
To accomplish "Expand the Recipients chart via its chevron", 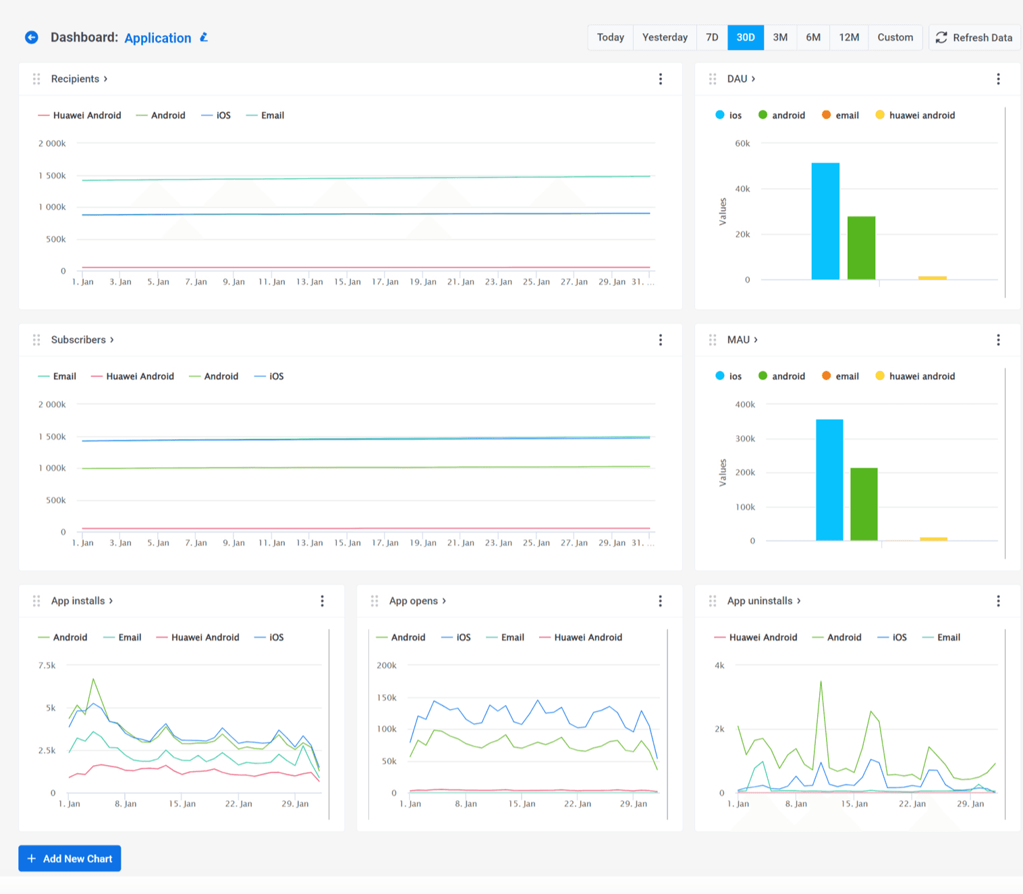I will [x=105, y=79].
